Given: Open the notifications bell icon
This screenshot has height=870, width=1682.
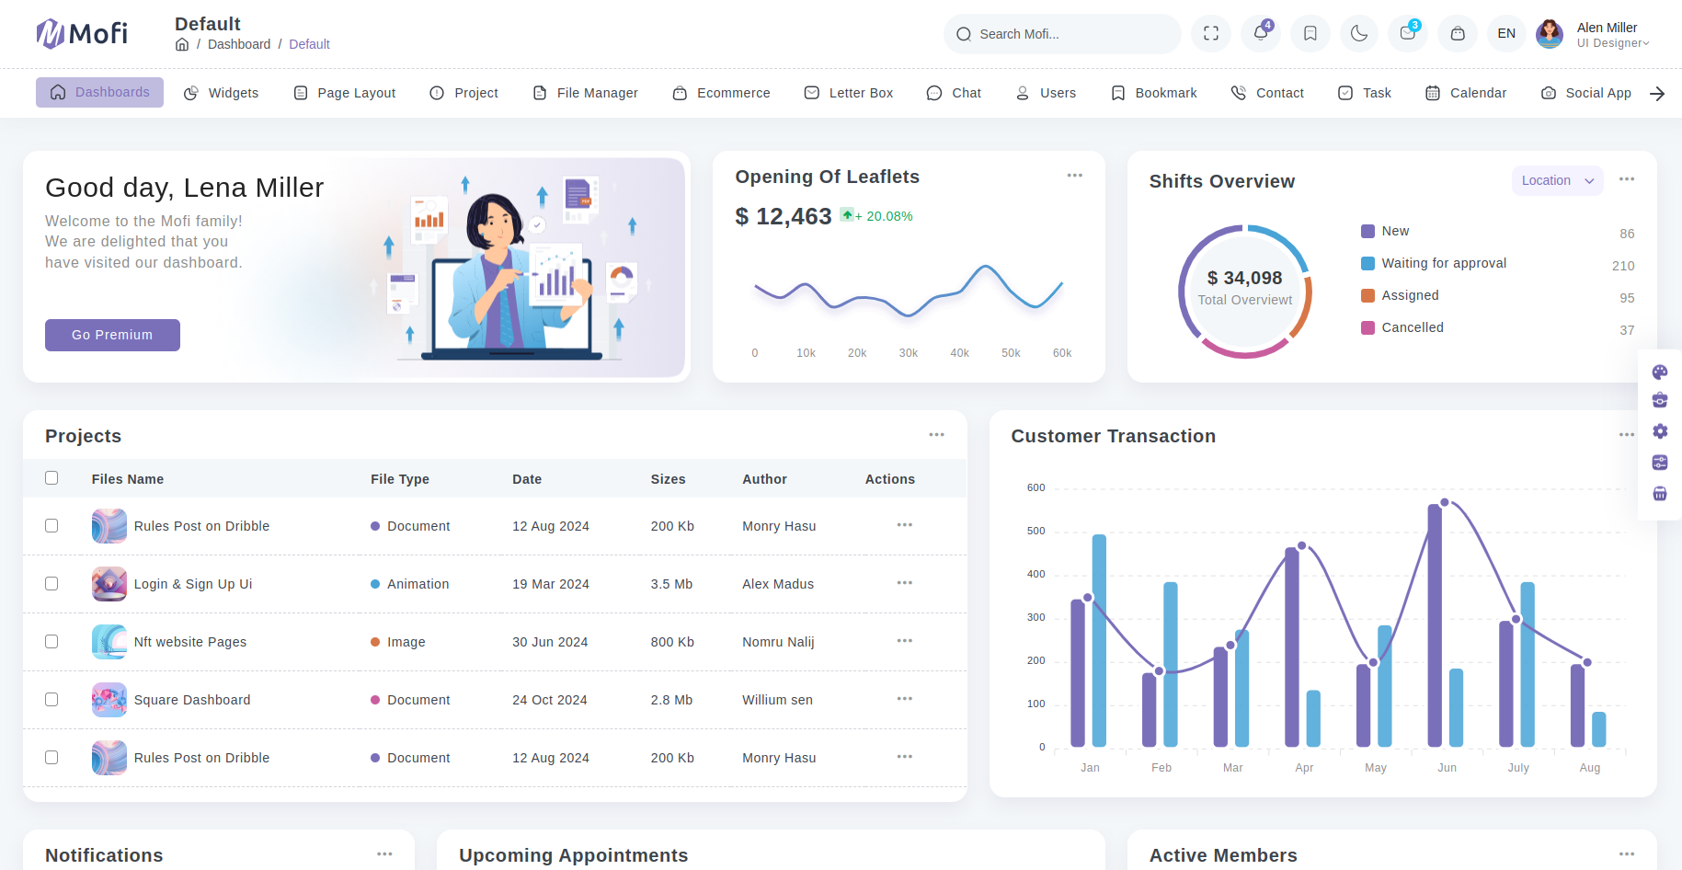Looking at the screenshot, I should [1261, 34].
